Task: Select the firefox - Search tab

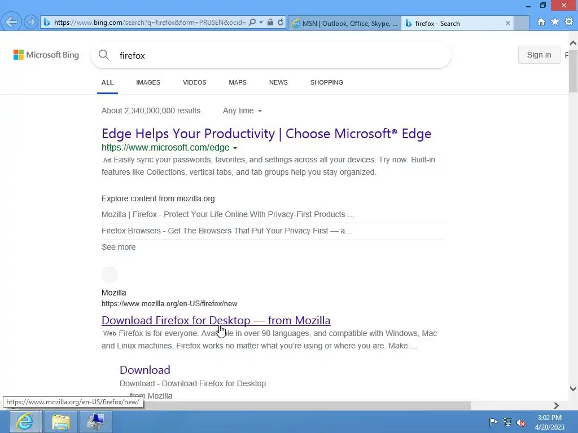Action: tap(457, 23)
